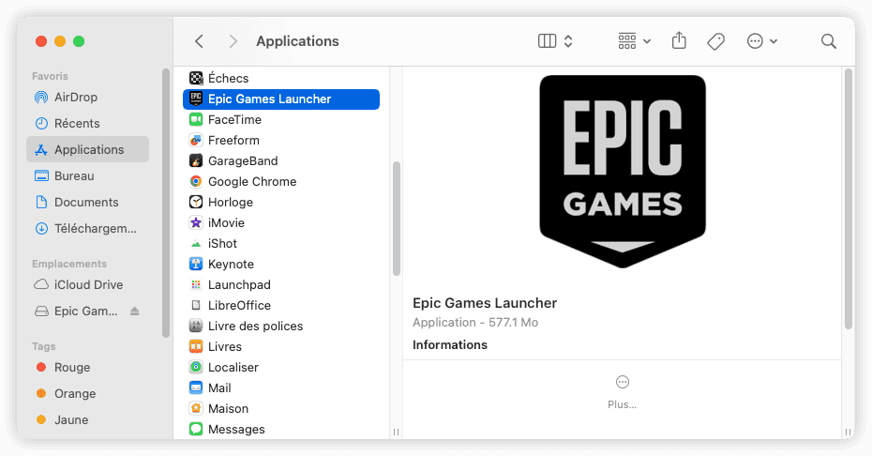Select the Epic Games volume in sidebar
Screen dimensions: 872x456
76,312
